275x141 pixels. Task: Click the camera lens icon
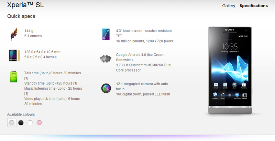pos(106,88)
